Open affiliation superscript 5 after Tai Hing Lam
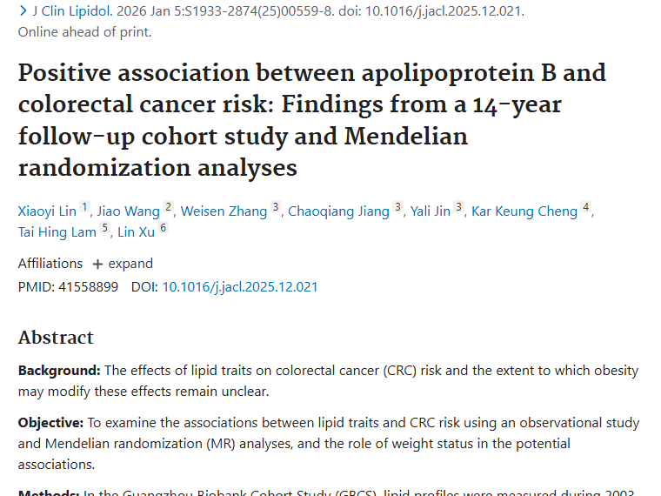 click(105, 228)
